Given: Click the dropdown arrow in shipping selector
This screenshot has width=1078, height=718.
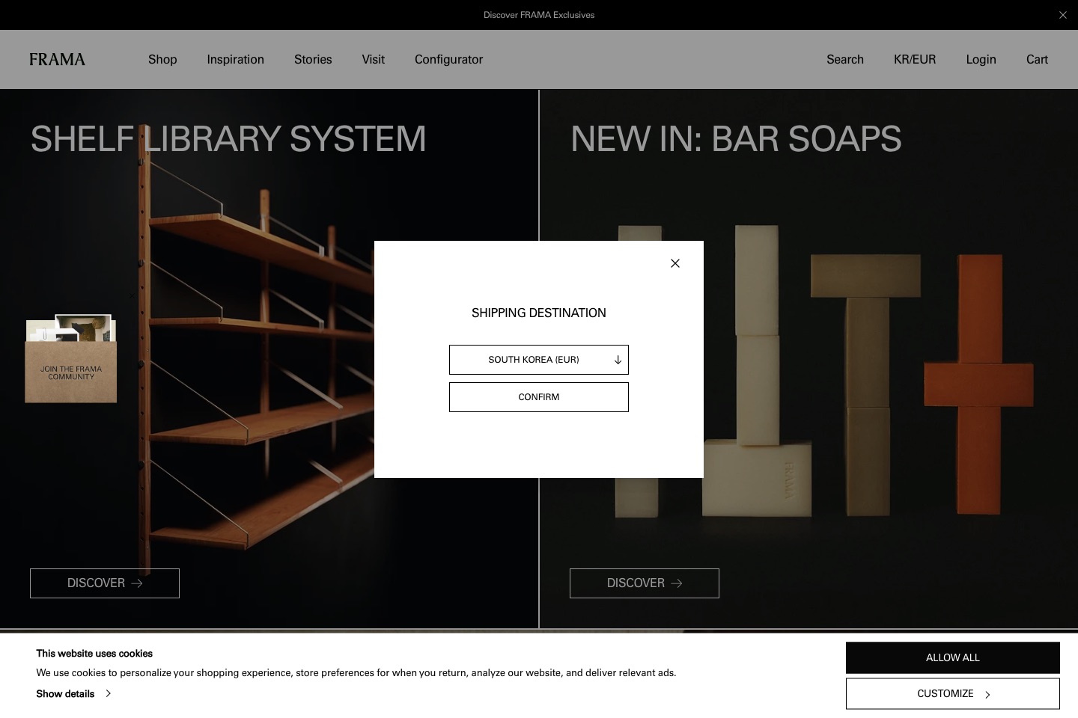Looking at the screenshot, I should pos(618,360).
